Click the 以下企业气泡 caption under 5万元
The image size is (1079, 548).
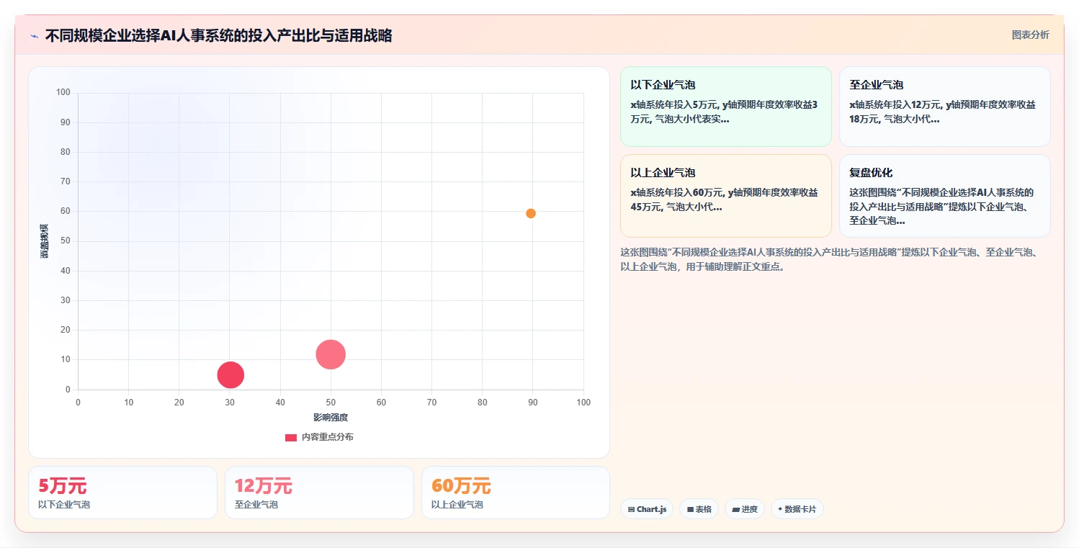[x=64, y=505]
